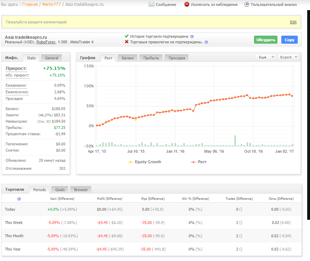Click the Прирост label

pyautogui.click(x=16, y=68)
